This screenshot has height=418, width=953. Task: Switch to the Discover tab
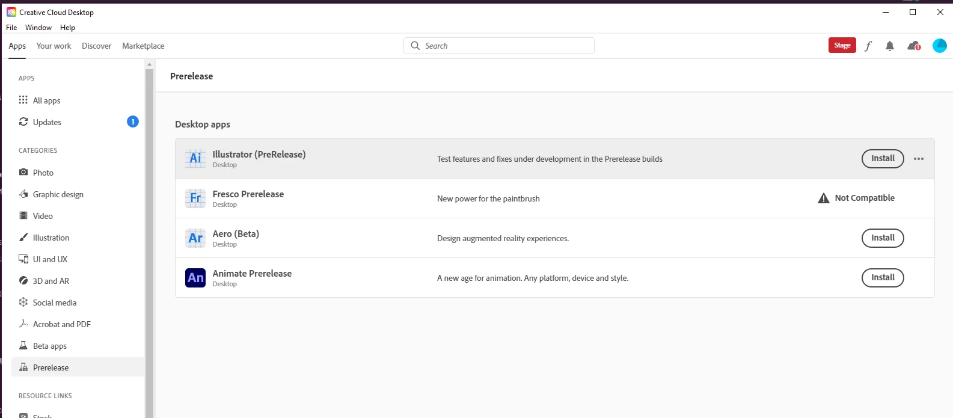96,46
